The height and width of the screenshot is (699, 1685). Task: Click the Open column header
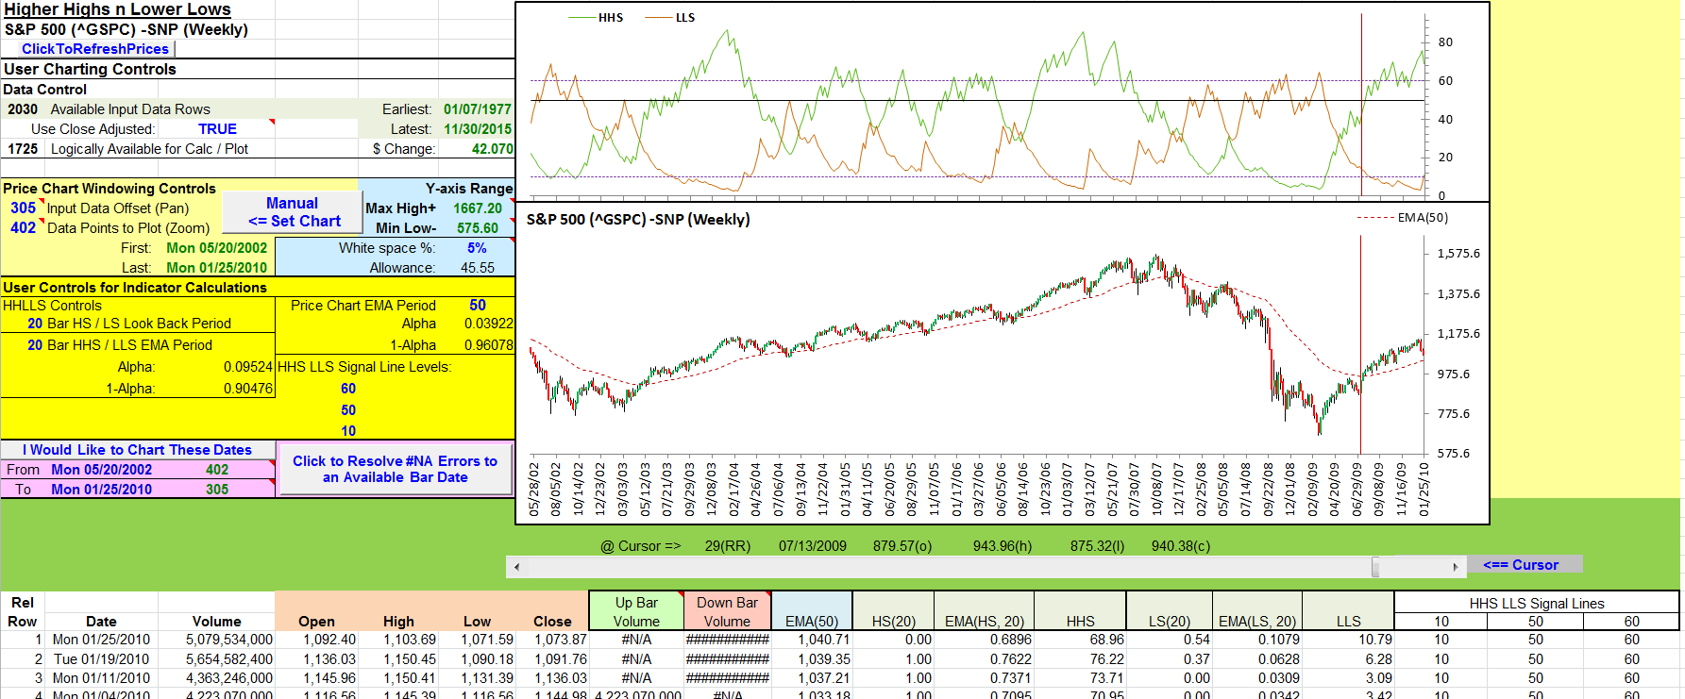[316, 622]
